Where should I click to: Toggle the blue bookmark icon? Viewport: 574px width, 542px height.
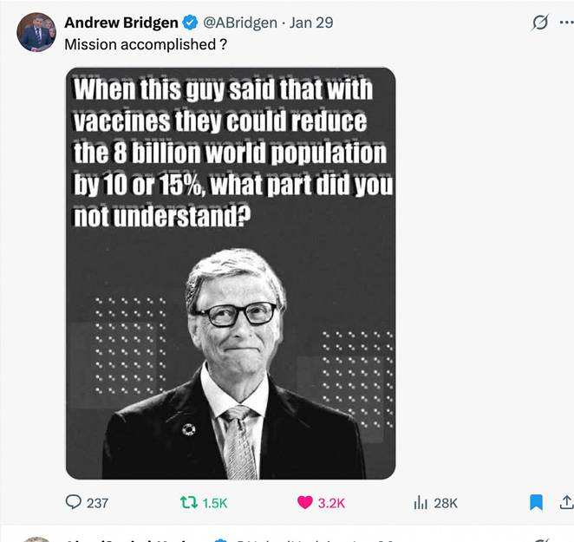point(537,502)
